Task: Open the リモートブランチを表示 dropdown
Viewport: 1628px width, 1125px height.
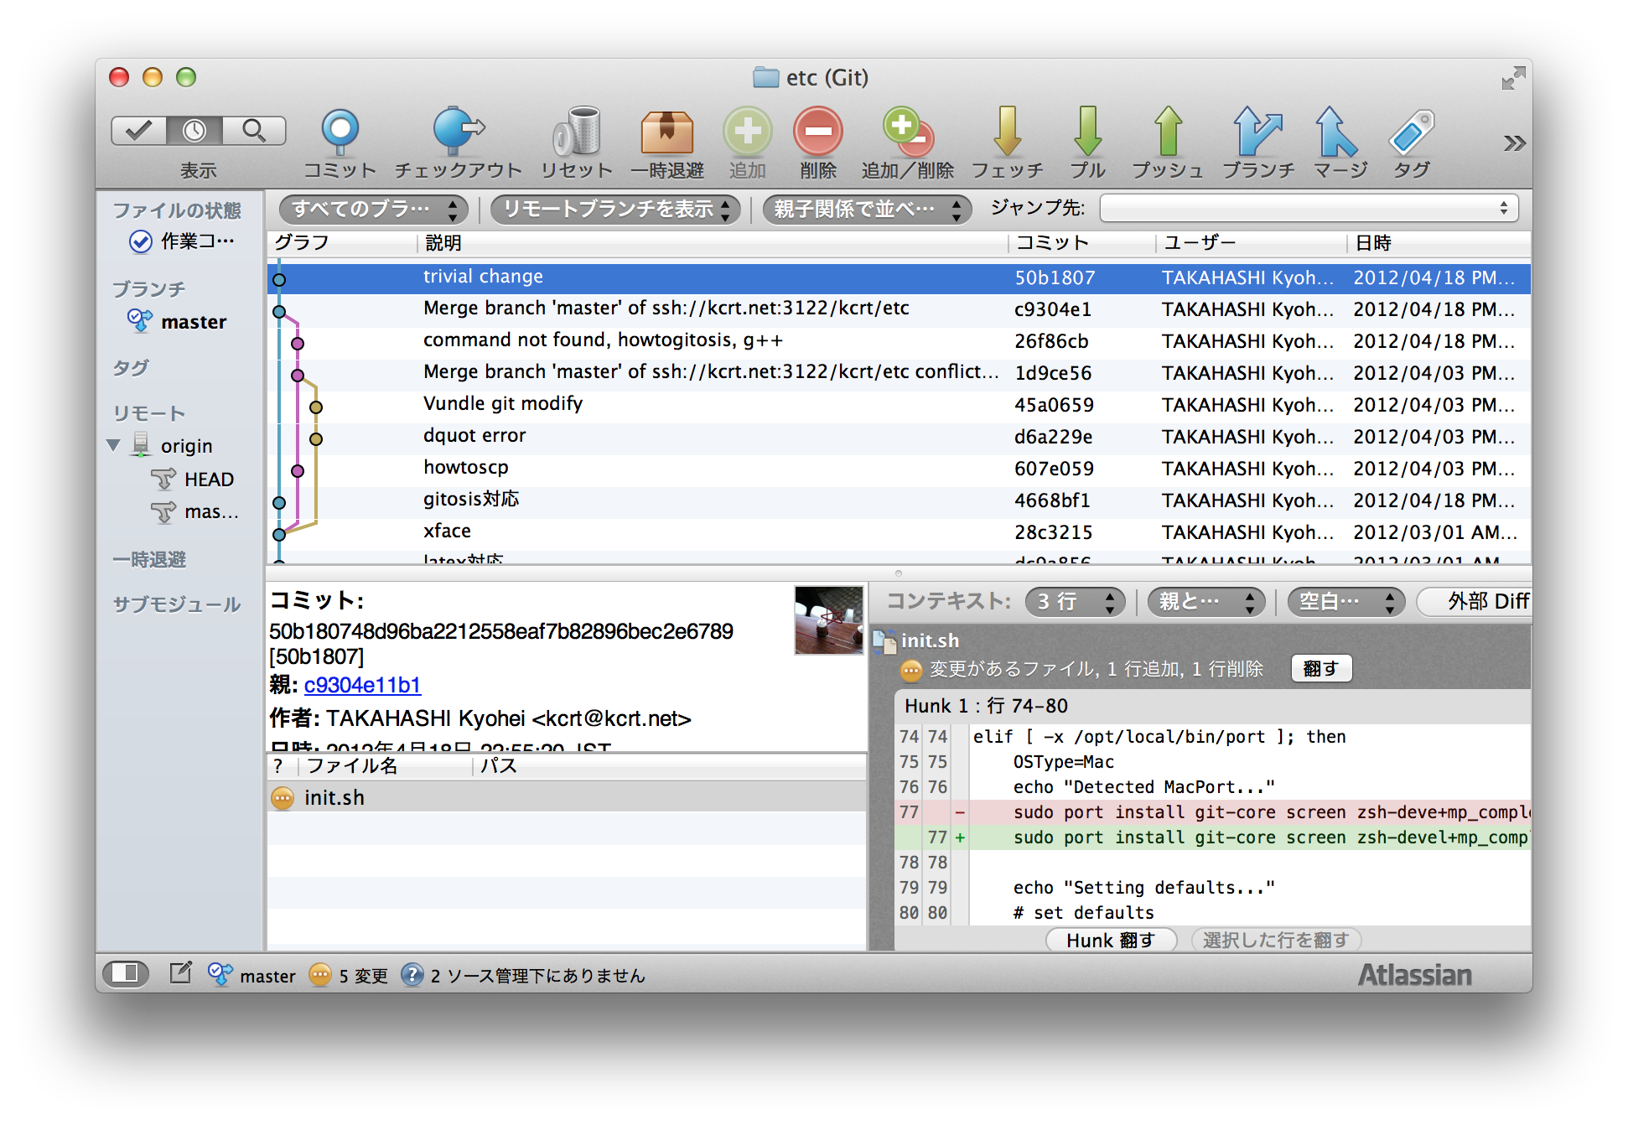Action: [x=616, y=210]
